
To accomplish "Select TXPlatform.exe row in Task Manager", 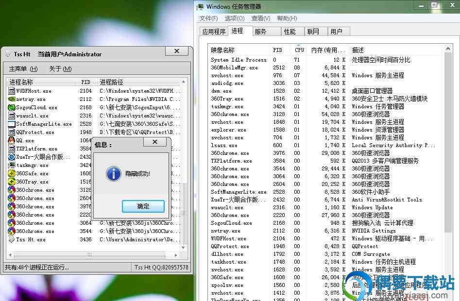I will coord(324,161).
